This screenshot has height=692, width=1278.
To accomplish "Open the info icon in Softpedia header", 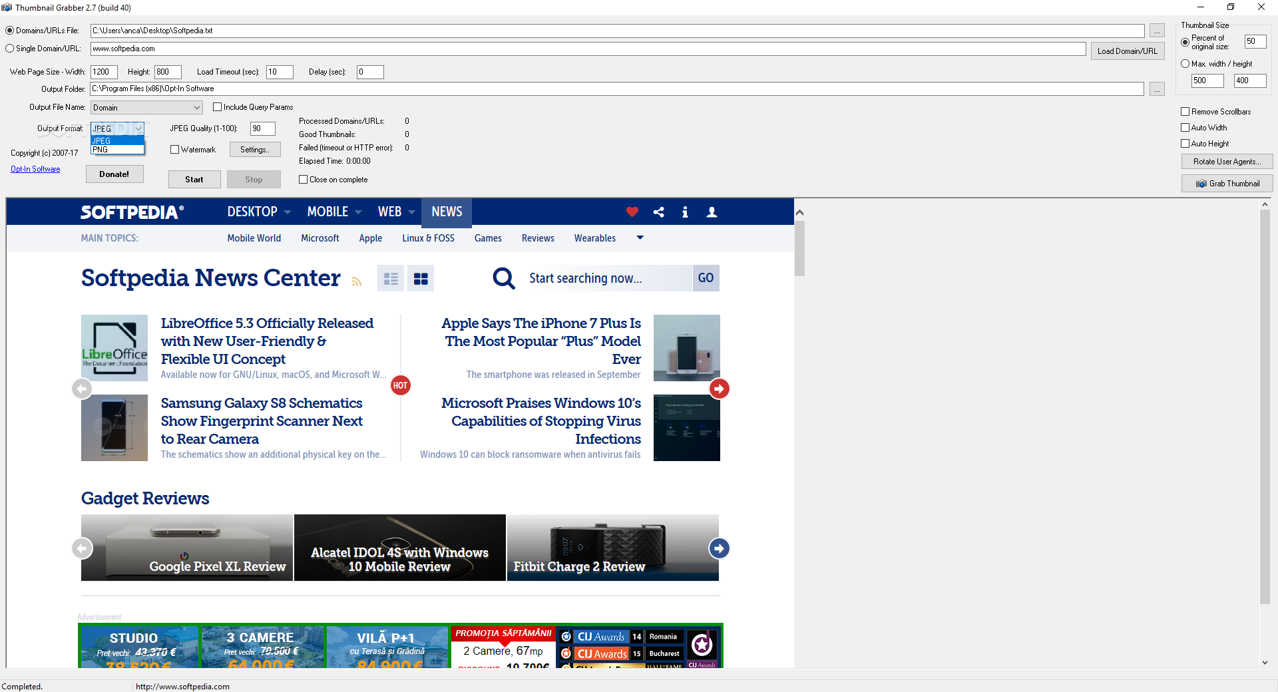I will tap(685, 212).
